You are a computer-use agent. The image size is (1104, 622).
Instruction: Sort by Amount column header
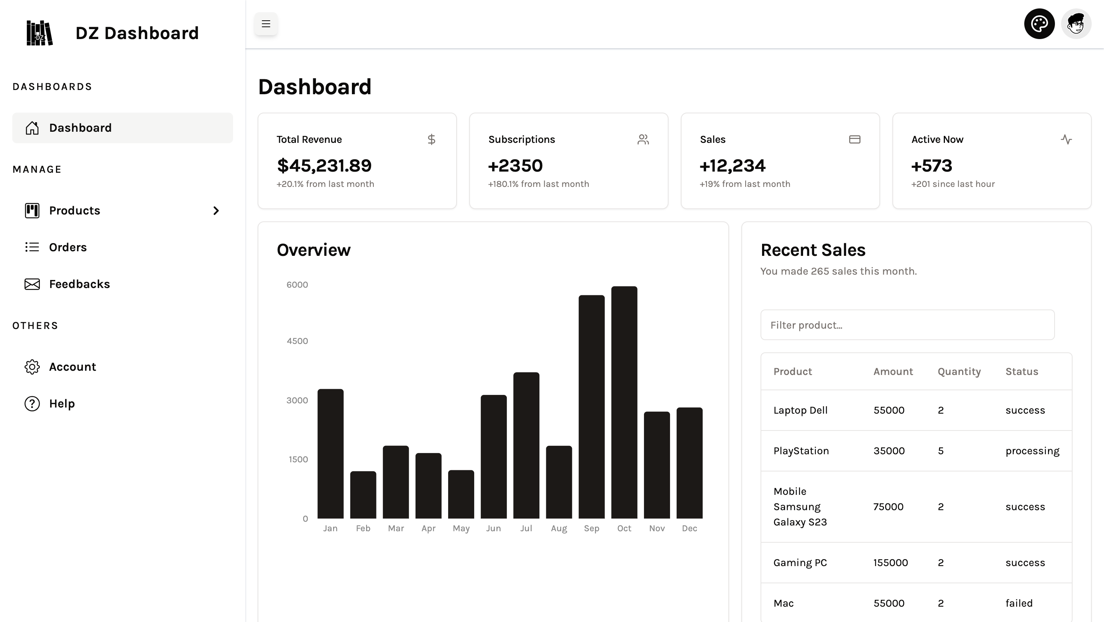pos(893,372)
